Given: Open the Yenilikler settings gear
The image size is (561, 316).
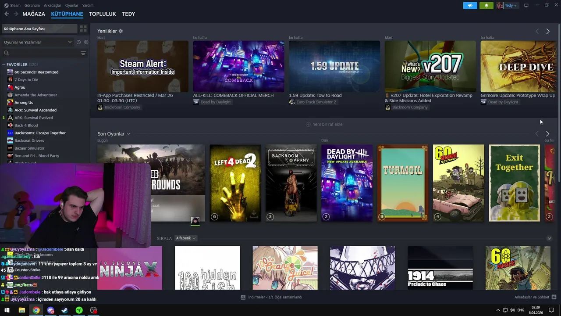Looking at the screenshot, I should [121, 31].
